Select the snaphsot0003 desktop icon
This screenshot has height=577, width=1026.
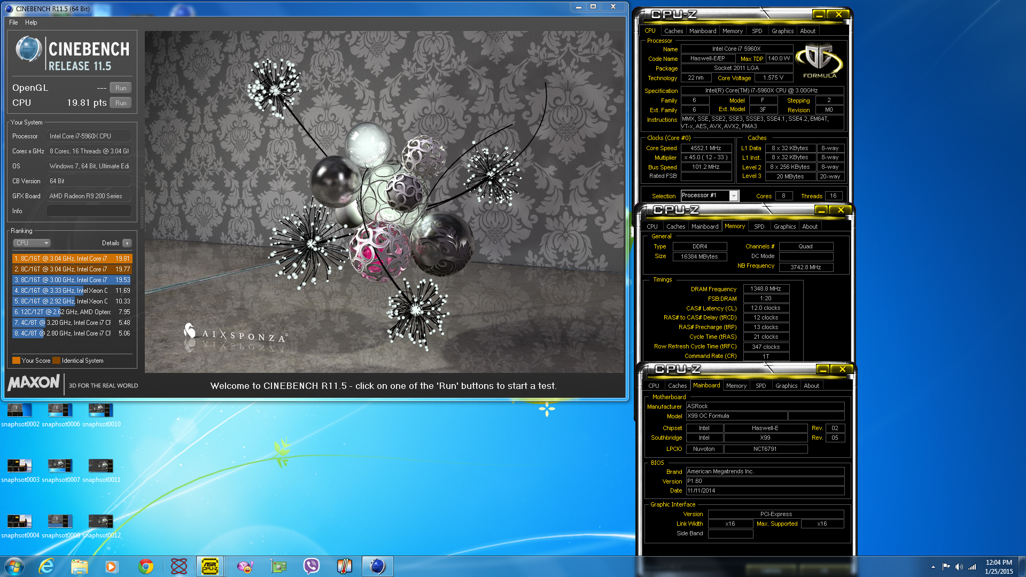point(20,471)
